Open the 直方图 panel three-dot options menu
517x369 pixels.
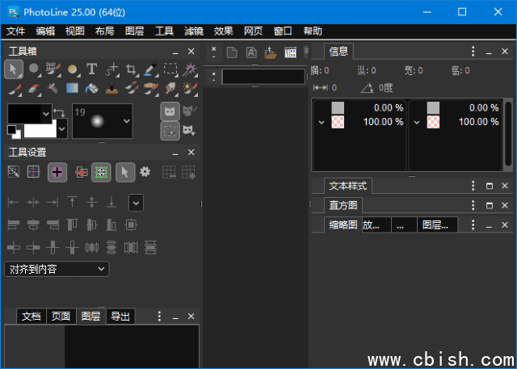pyautogui.click(x=473, y=205)
